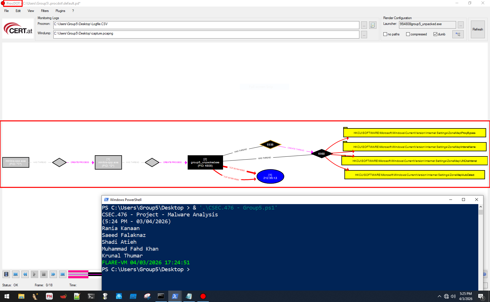Image resolution: width=490 pixels, height=302 pixels.
Task: Select the skip-to-first-frame control
Action: tap(16, 274)
